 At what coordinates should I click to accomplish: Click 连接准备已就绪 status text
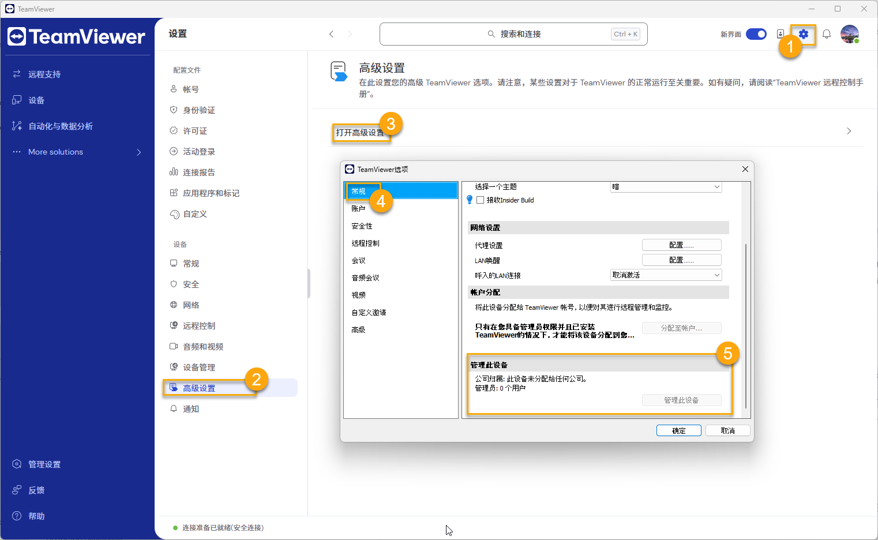coord(223,527)
